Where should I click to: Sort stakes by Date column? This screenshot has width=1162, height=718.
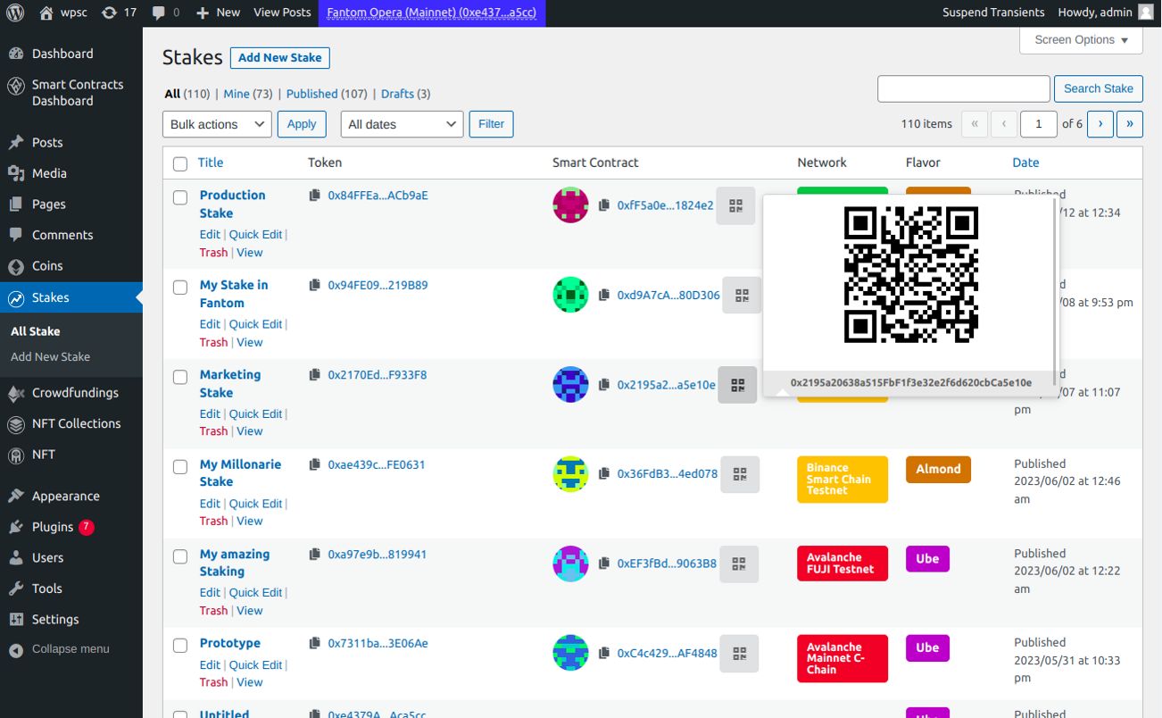tap(1025, 163)
